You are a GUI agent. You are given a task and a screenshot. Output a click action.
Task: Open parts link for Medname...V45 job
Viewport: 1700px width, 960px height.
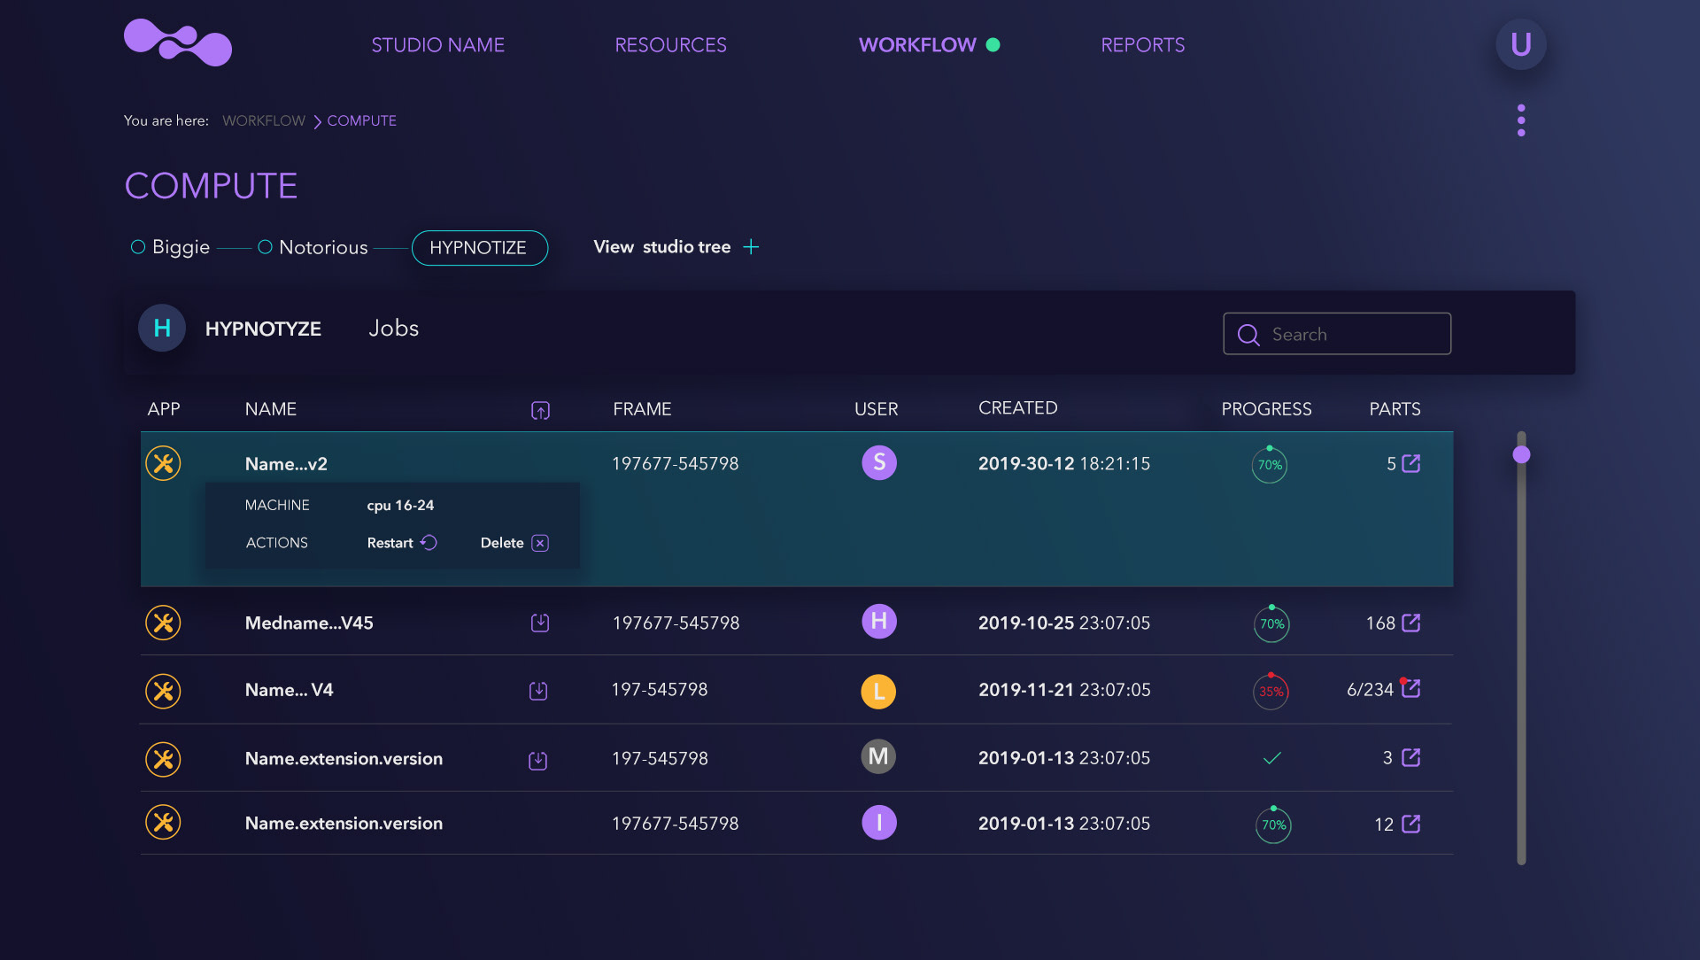coord(1411,623)
